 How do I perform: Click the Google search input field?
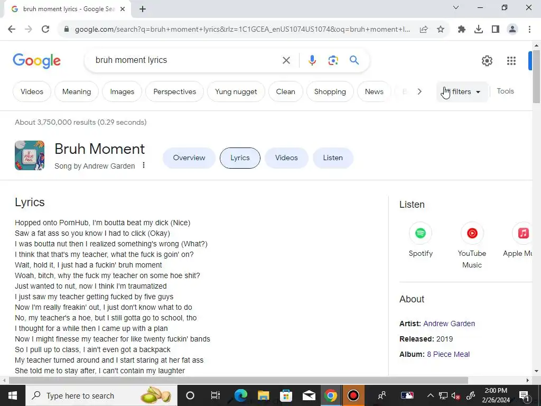click(x=186, y=60)
